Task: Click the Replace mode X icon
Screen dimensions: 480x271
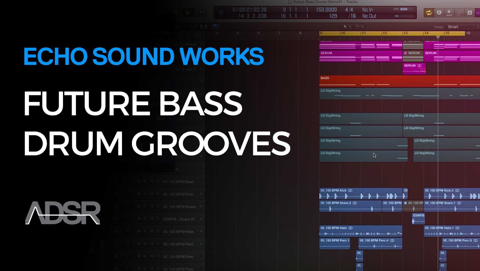Action: click(x=439, y=13)
